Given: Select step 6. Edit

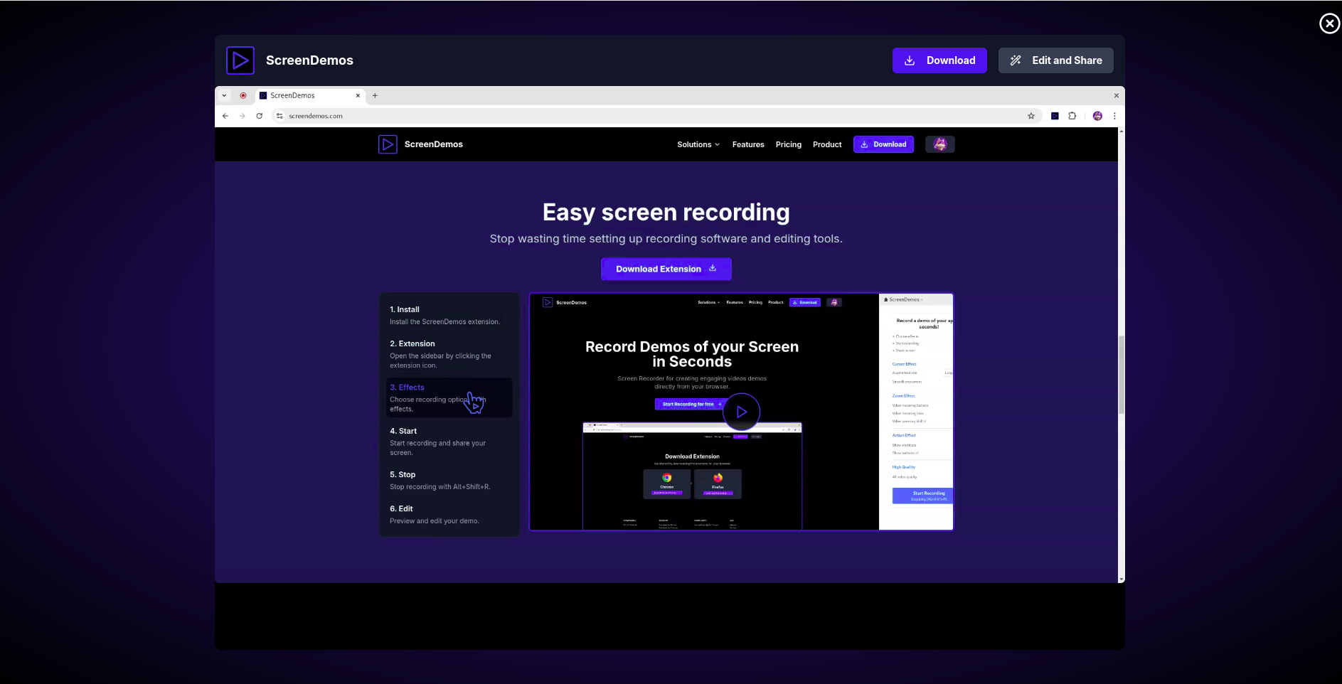Looking at the screenshot, I should pos(449,515).
